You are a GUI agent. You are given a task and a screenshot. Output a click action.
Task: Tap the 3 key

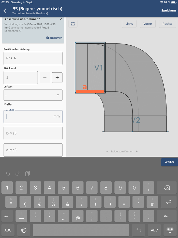pos(35,188)
